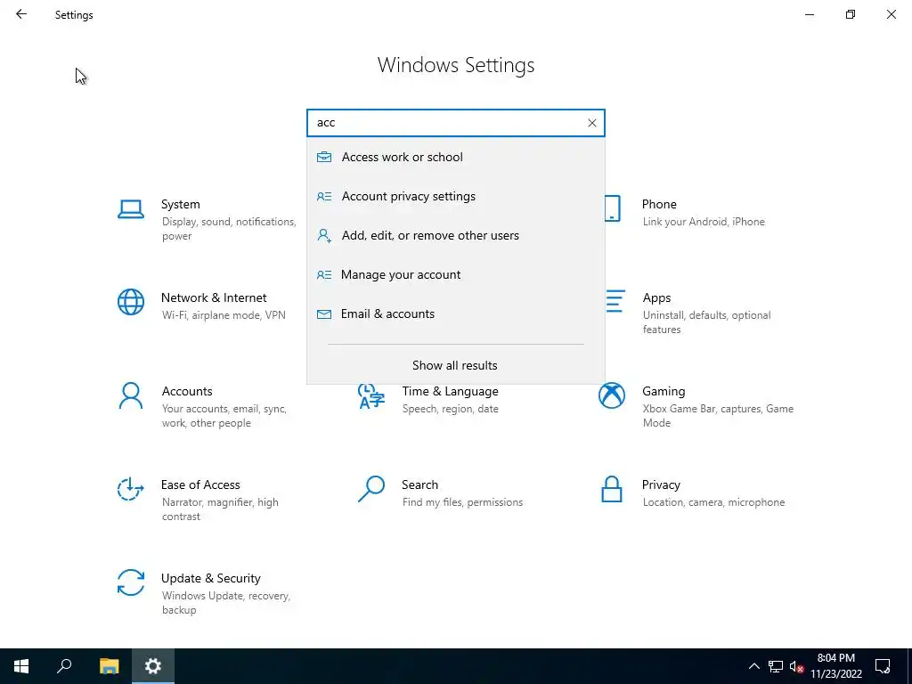Open the clock showing 8:04 PM
This screenshot has width=912, height=684.
835,666
